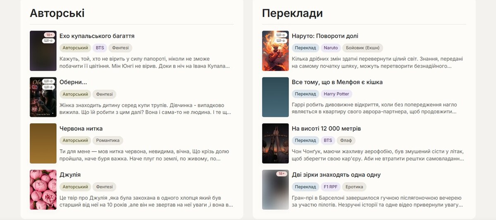Image resolution: width=496 pixels, height=220 pixels.
Task: Select the Naruto fandom tag
Action: tap(331, 48)
